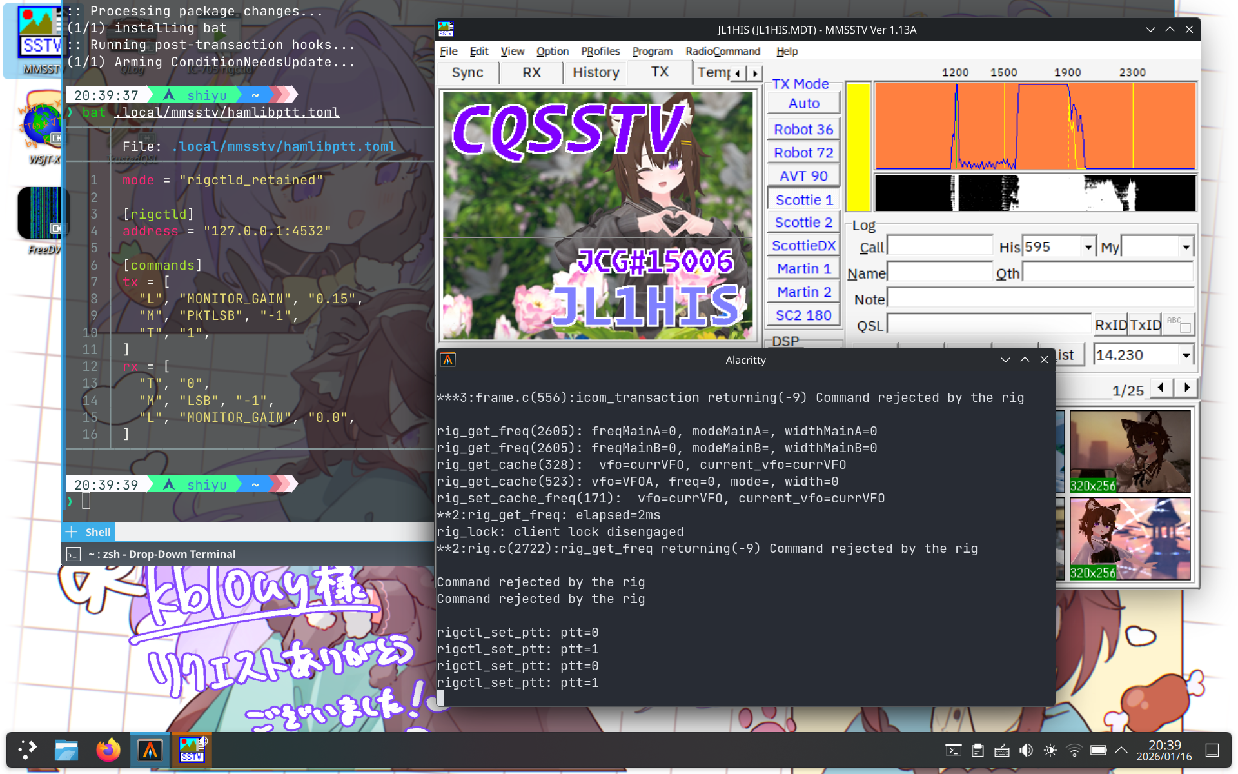Image resolution: width=1238 pixels, height=774 pixels.
Task: Open Firefox from the taskbar
Action: (x=108, y=750)
